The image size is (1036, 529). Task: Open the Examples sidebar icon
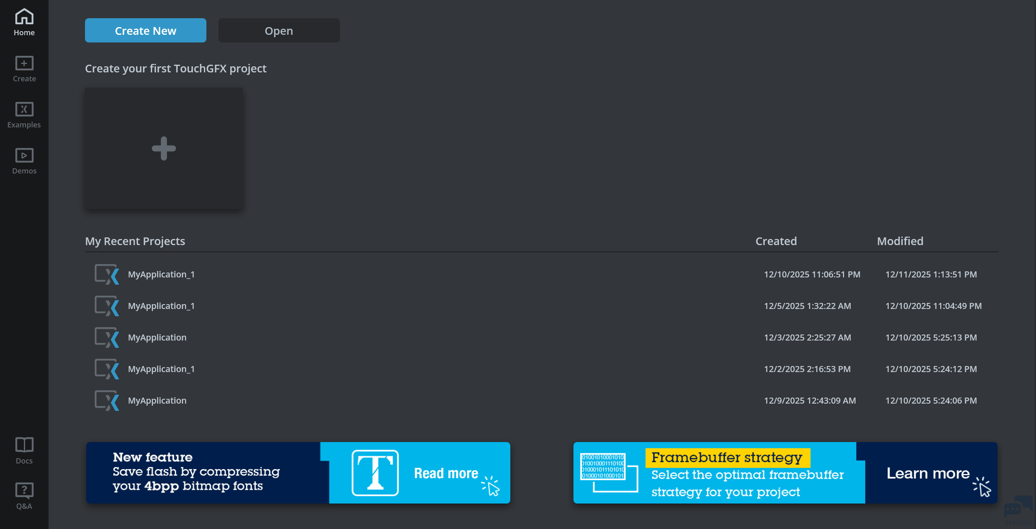(x=24, y=109)
